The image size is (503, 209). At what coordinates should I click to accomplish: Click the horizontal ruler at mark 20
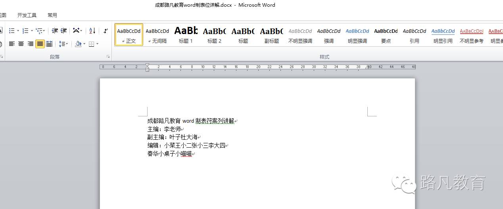pos(258,67)
